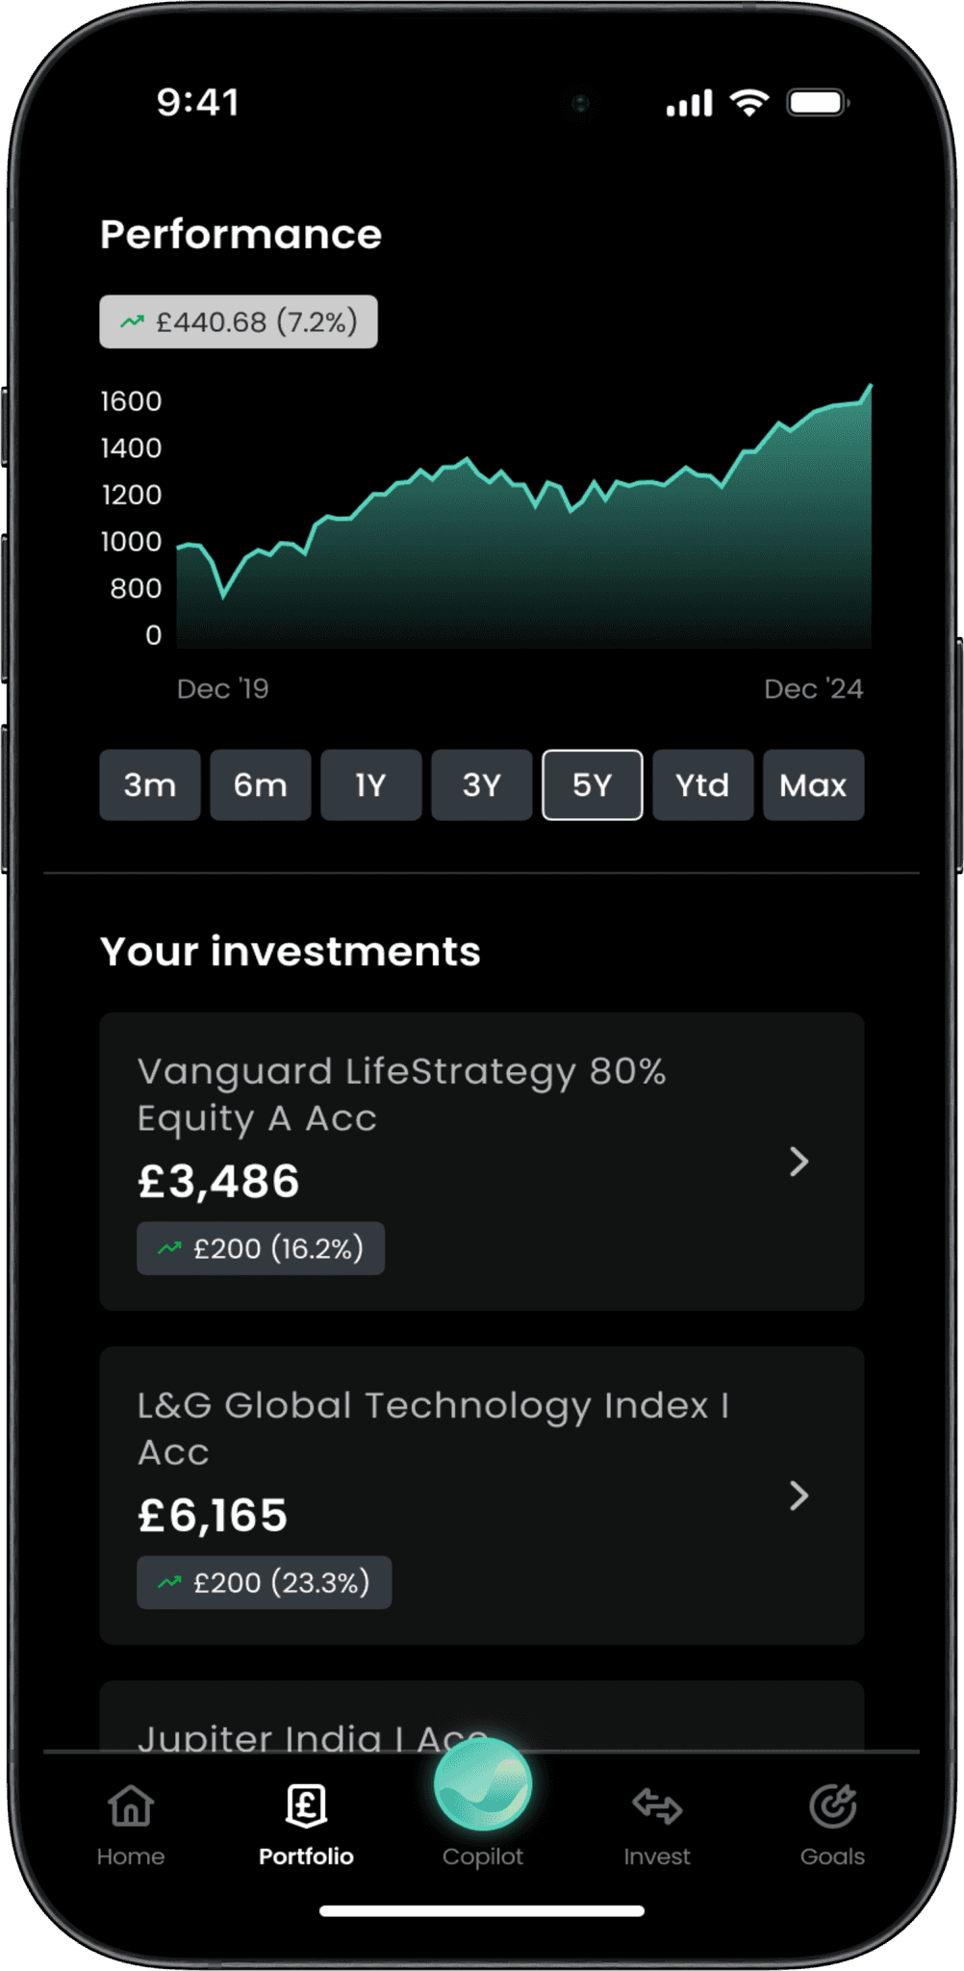
Task: Tap the battery status icon
Action: tap(818, 102)
